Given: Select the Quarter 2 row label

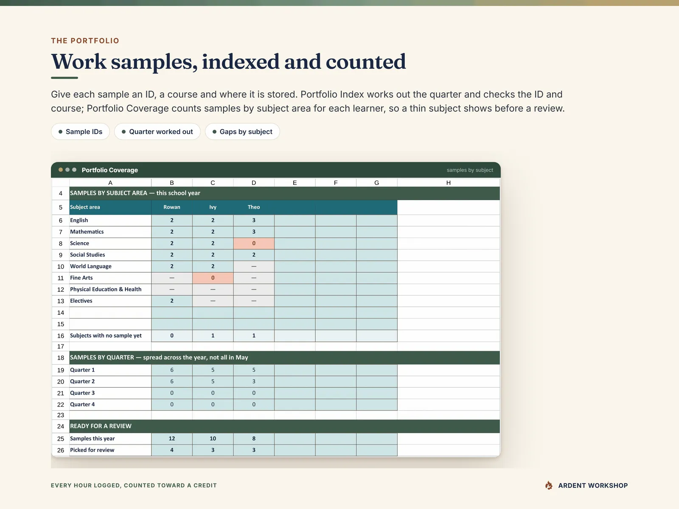Looking at the screenshot, I should [110, 382].
